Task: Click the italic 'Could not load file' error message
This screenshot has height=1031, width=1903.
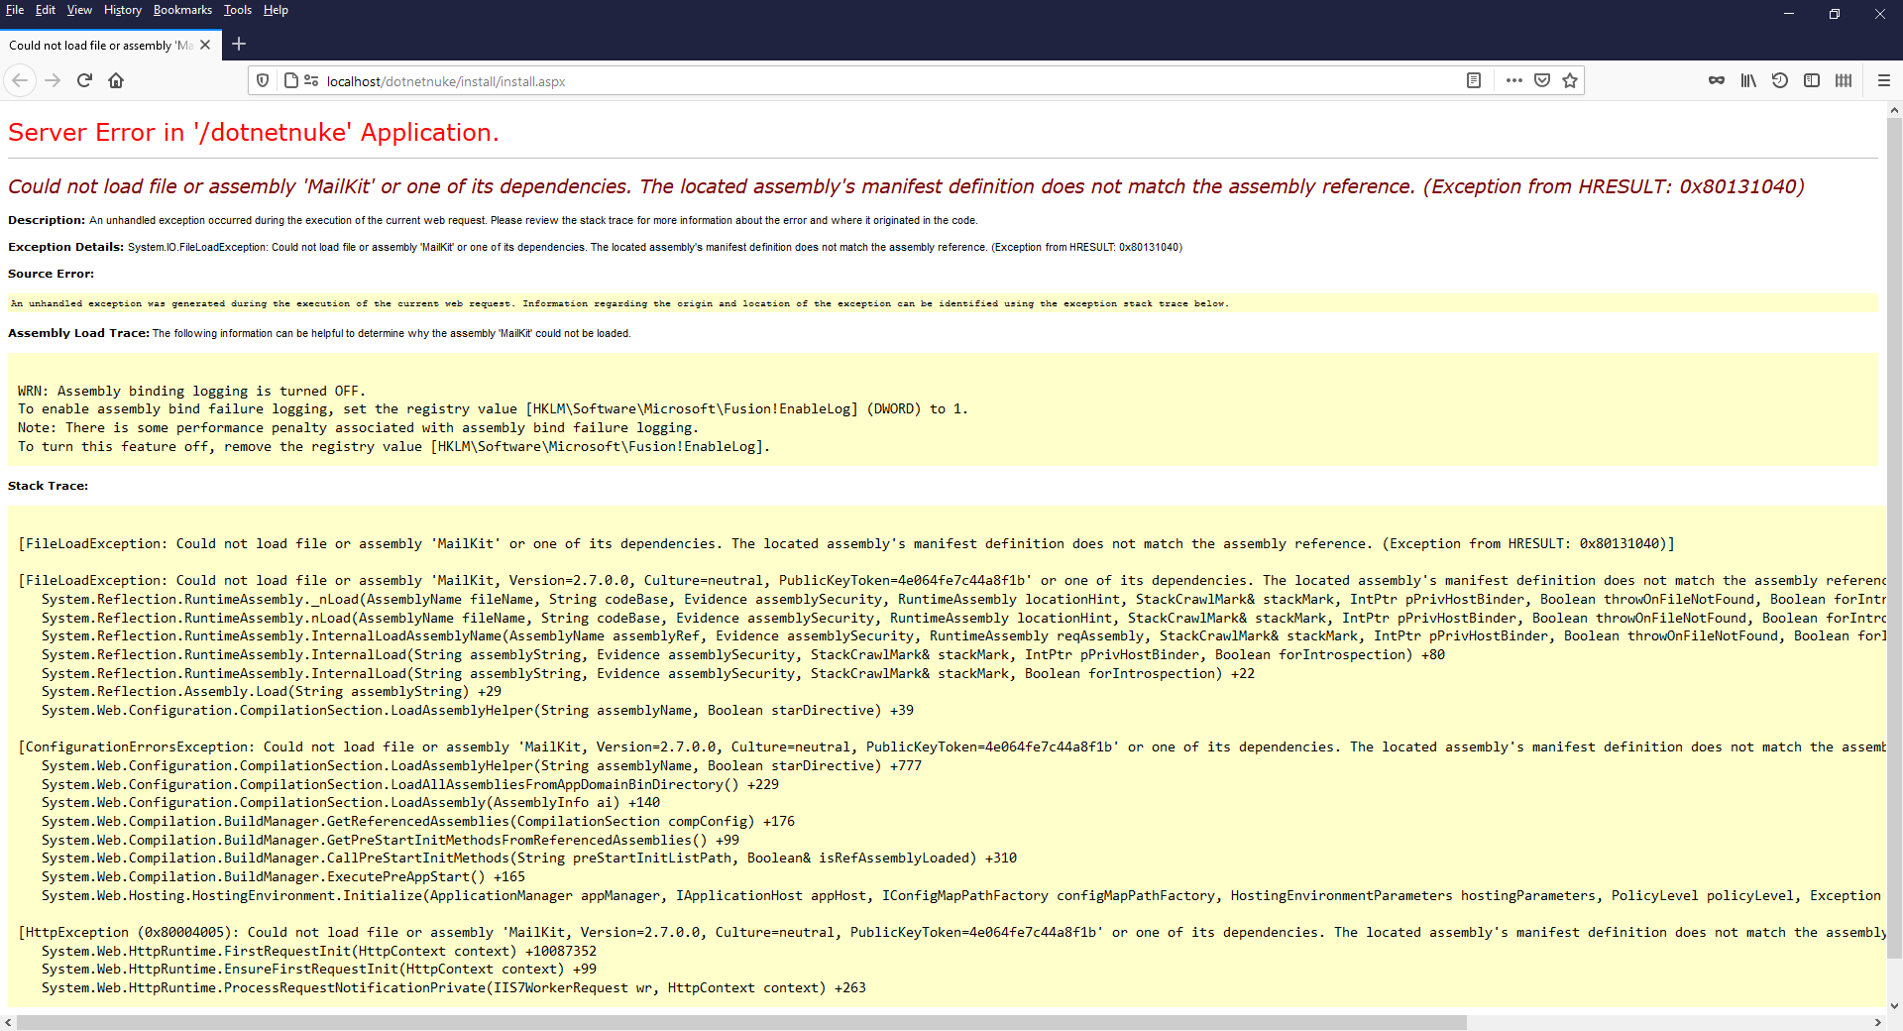Action: pos(906,186)
